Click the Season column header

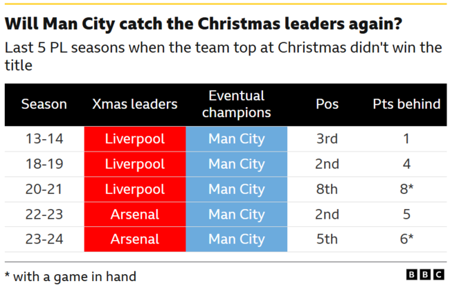click(44, 105)
